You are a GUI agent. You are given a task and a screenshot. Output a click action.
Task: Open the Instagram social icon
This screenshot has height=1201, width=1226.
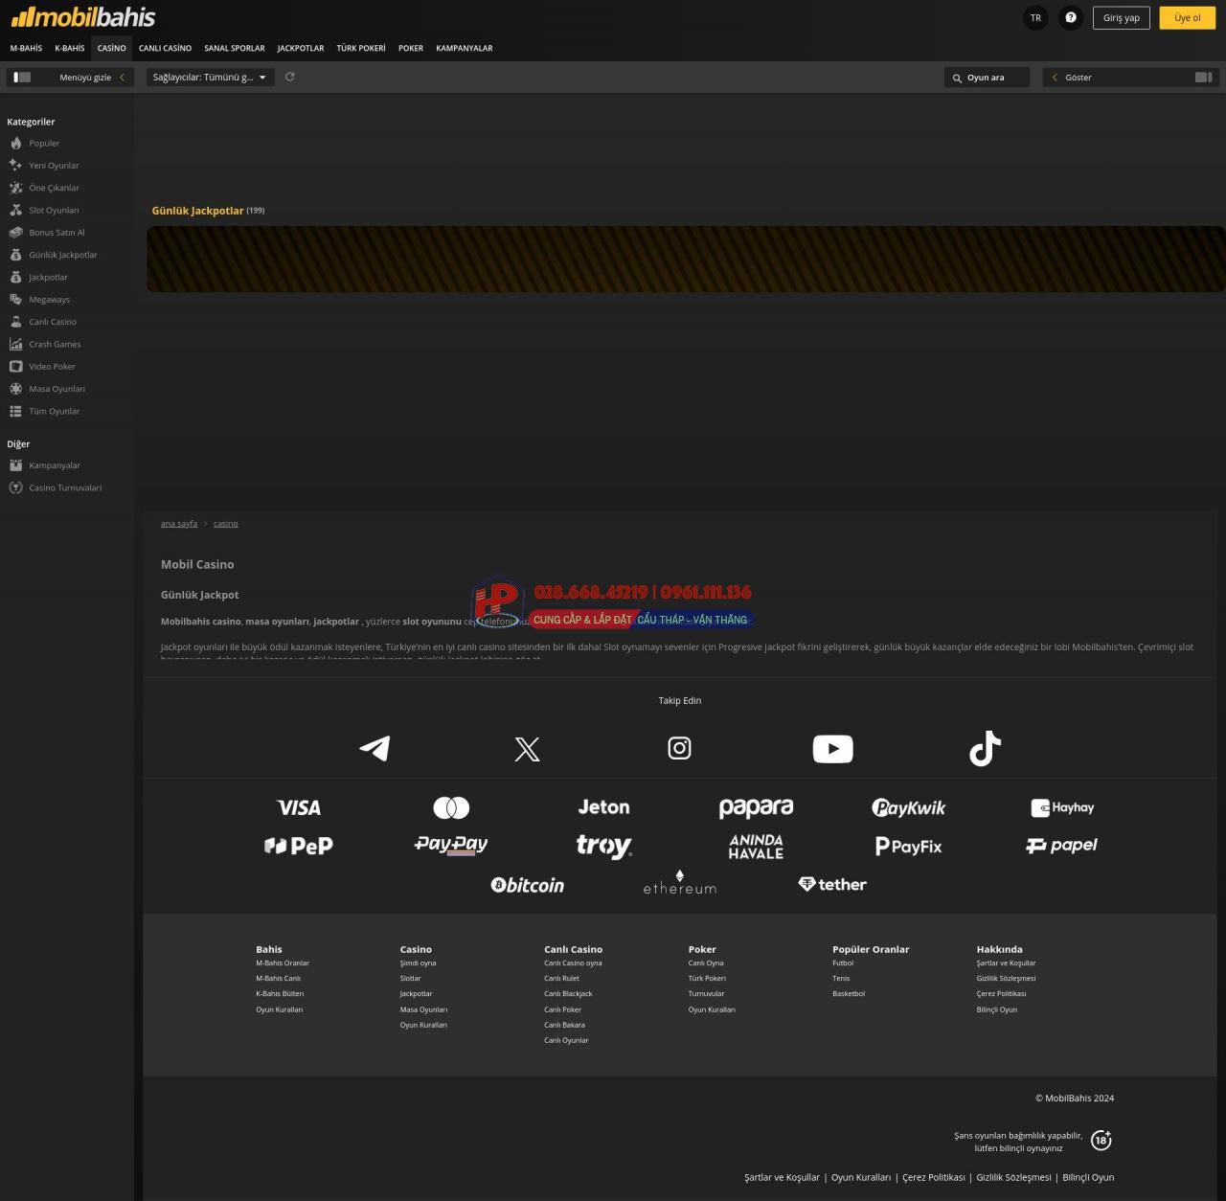(x=679, y=748)
